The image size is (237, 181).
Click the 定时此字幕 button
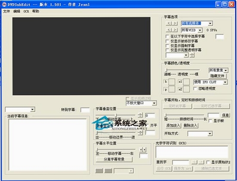(x=178, y=106)
